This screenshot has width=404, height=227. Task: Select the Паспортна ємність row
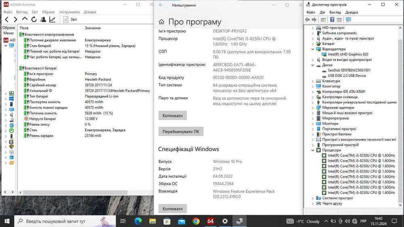(x=44, y=102)
